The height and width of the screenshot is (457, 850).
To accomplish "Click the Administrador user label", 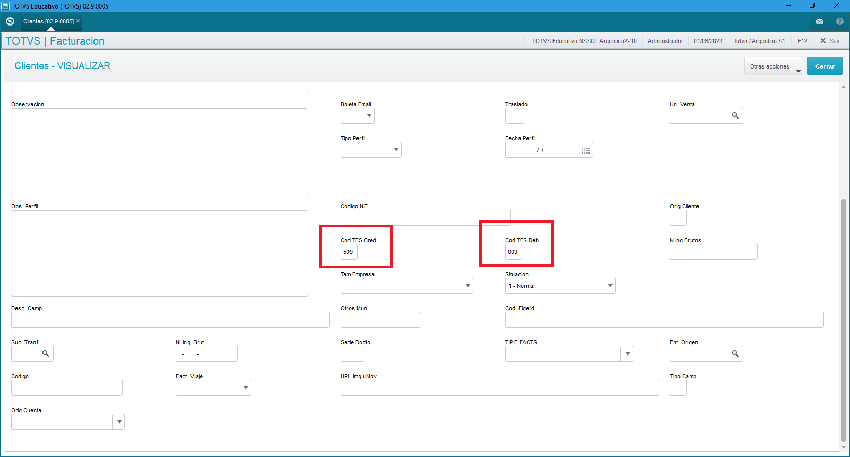I will tap(665, 41).
